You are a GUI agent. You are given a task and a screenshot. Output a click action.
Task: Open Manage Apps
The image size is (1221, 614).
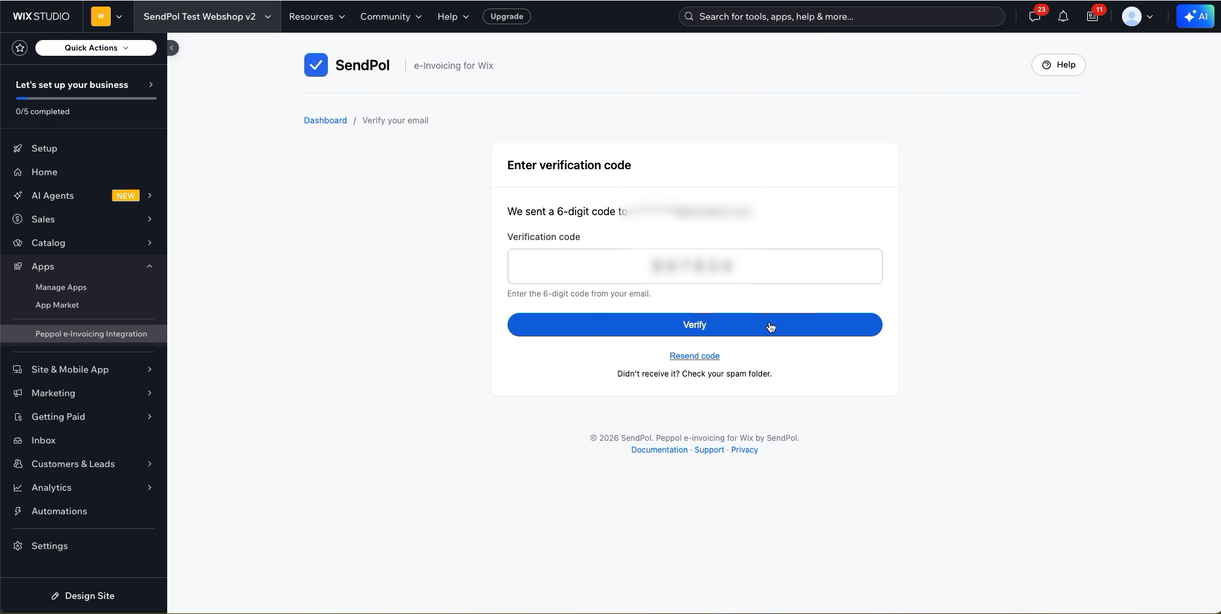61,287
